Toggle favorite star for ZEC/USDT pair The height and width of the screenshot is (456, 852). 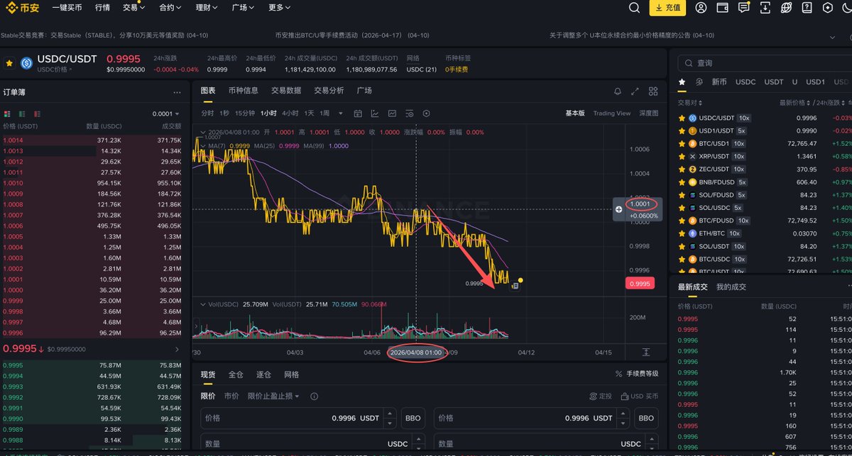(682, 169)
